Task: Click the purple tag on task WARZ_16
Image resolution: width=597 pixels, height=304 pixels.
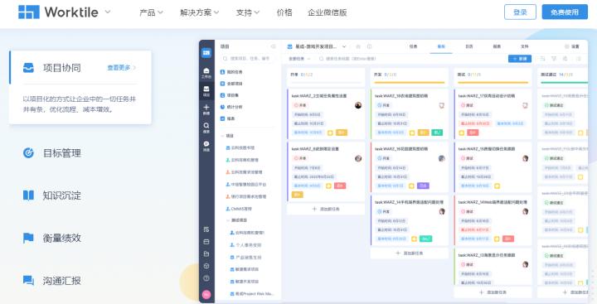Action: click(x=423, y=186)
